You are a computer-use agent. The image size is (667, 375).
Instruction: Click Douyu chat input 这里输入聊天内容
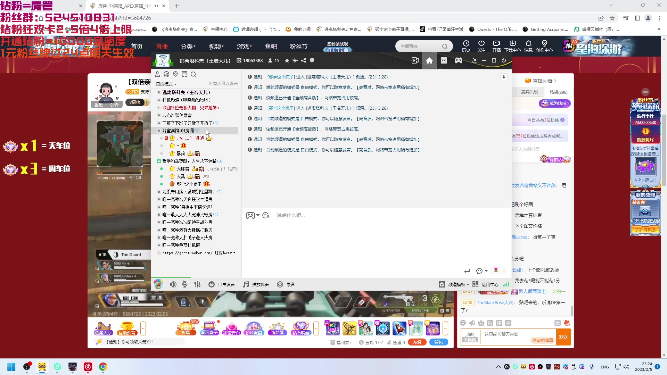tap(518, 337)
